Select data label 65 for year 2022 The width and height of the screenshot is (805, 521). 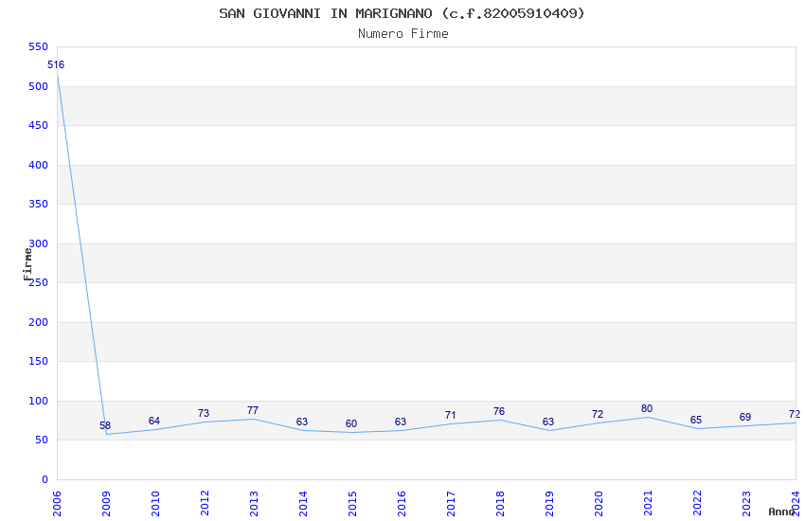(696, 420)
